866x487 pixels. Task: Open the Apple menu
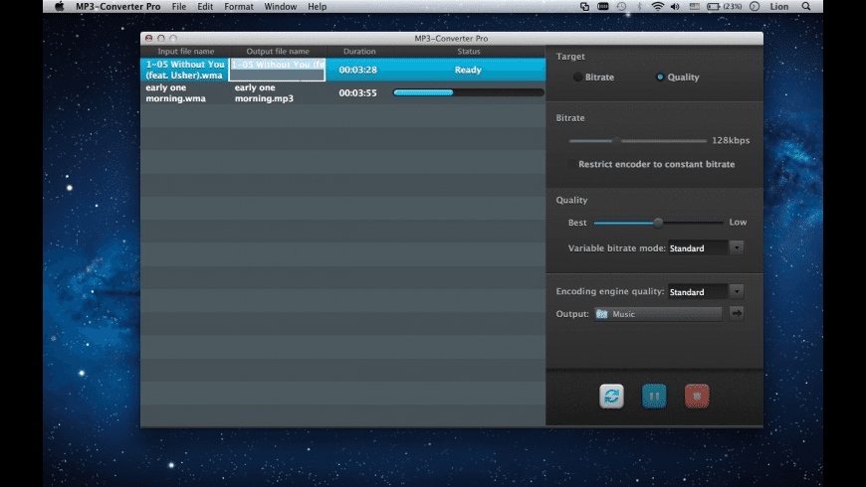coord(59,7)
